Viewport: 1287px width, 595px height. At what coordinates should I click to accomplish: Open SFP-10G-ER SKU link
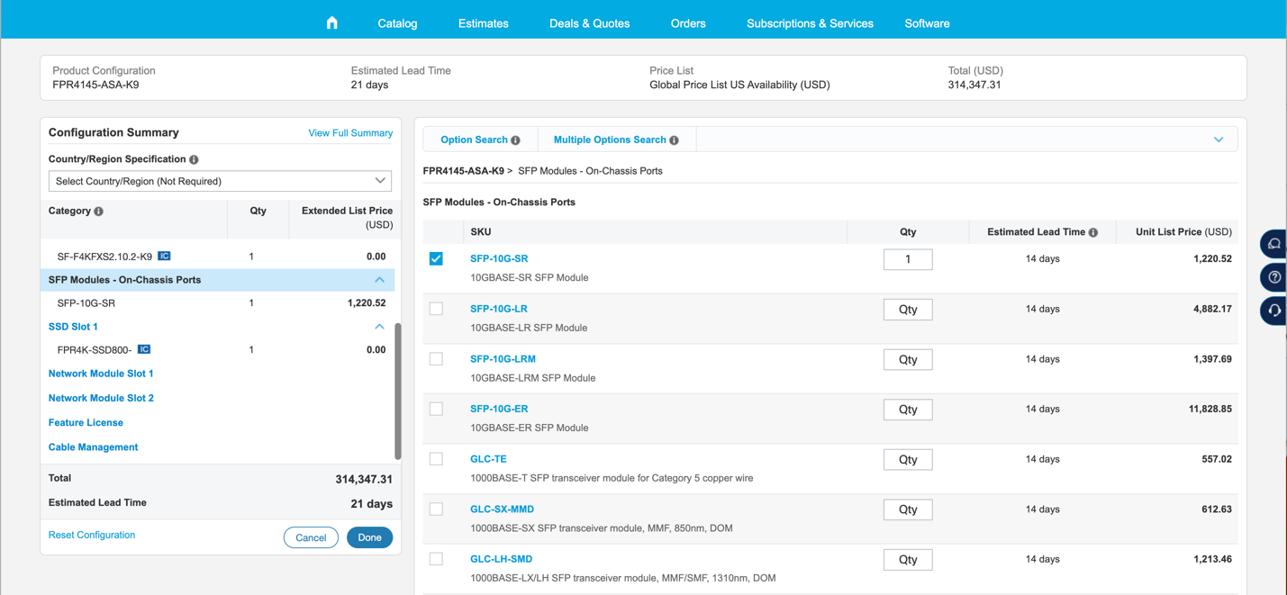(499, 409)
